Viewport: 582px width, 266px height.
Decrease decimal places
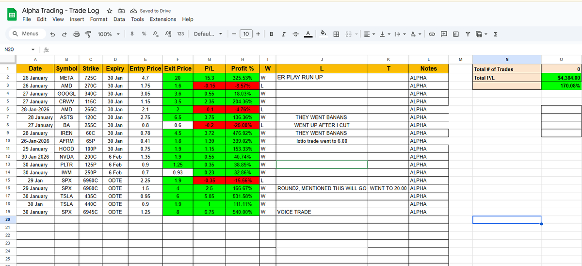[155, 34]
